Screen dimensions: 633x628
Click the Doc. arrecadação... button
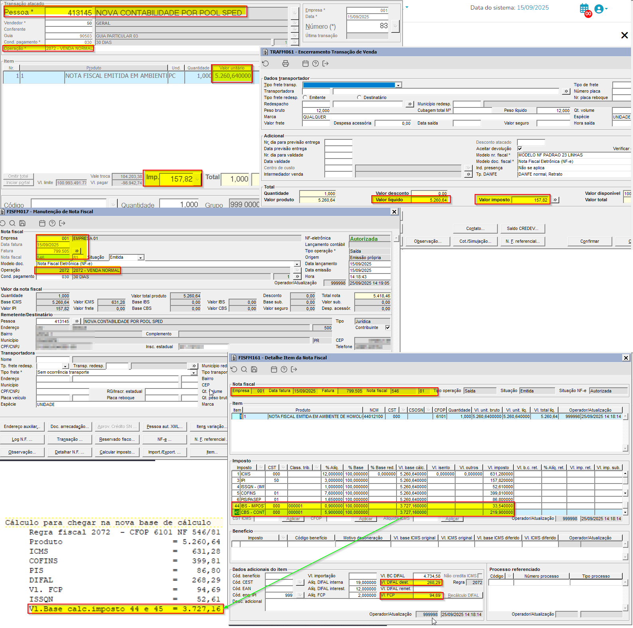[x=69, y=426]
